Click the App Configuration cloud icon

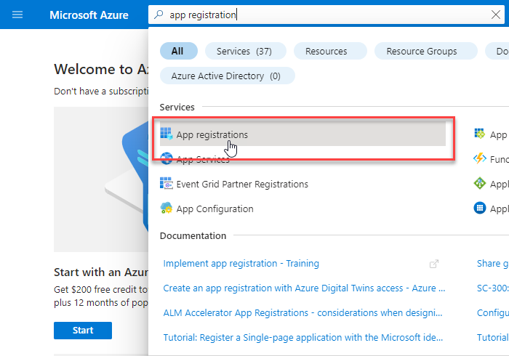(167, 209)
